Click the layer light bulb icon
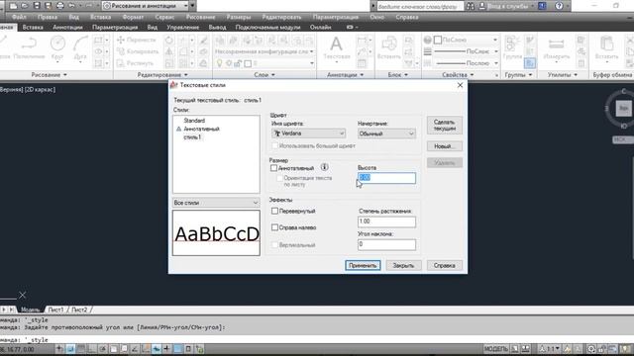634x356 pixels. click(220, 63)
